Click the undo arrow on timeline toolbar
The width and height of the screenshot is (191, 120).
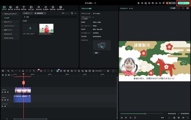pyautogui.click(x=12, y=71)
